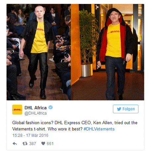The height and width of the screenshot is (154, 154).
Task: Open the 15:28 - 17 Mär 2016 timestamp
Action: (30, 135)
